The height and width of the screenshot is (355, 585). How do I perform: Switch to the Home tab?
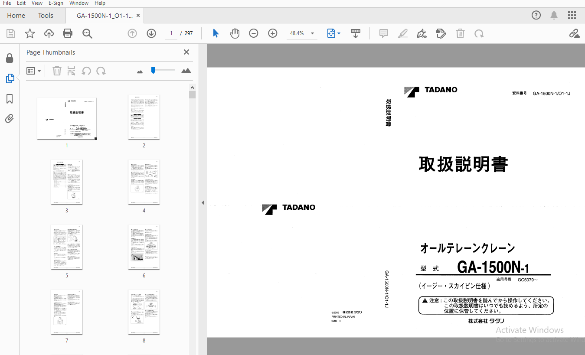[16, 16]
